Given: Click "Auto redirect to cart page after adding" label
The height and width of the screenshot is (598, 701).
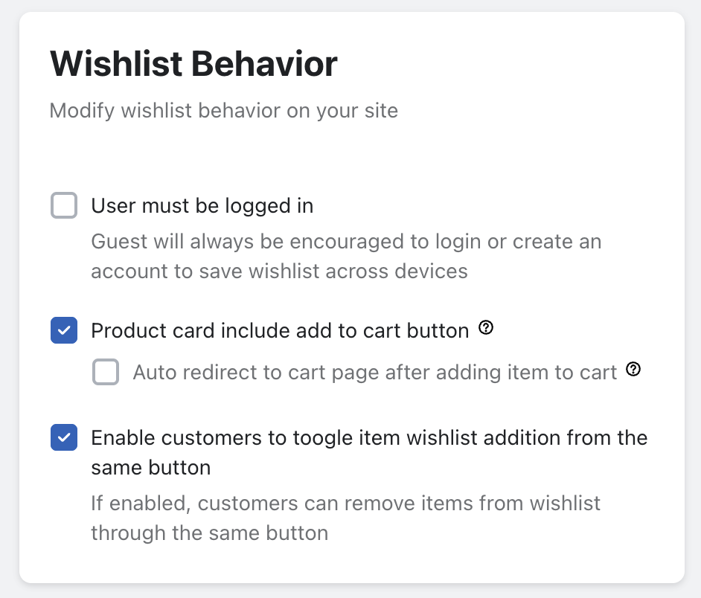Looking at the screenshot, I should point(375,372).
